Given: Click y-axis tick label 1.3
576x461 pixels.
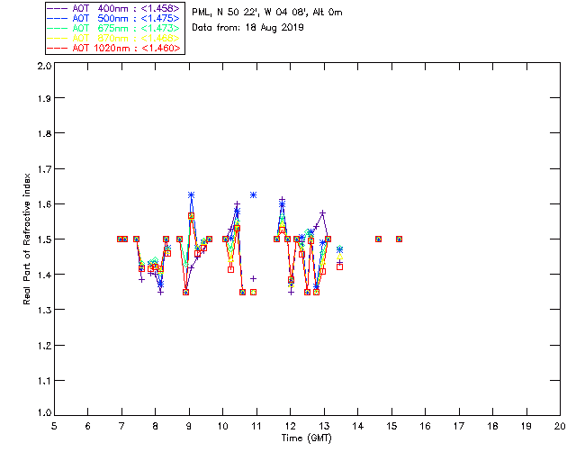Looking at the screenshot, I should pos(44,310).
